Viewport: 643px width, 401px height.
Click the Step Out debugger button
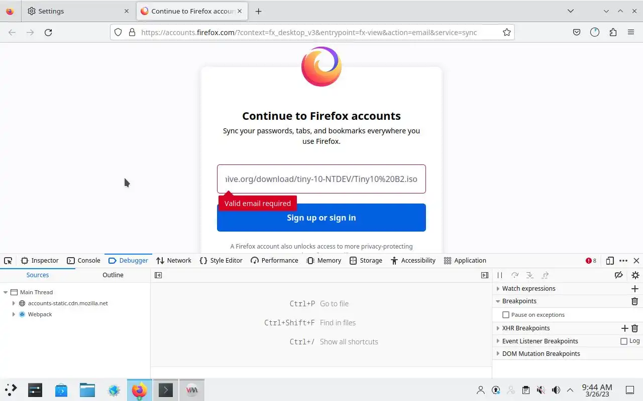click(x=545, y=275)
